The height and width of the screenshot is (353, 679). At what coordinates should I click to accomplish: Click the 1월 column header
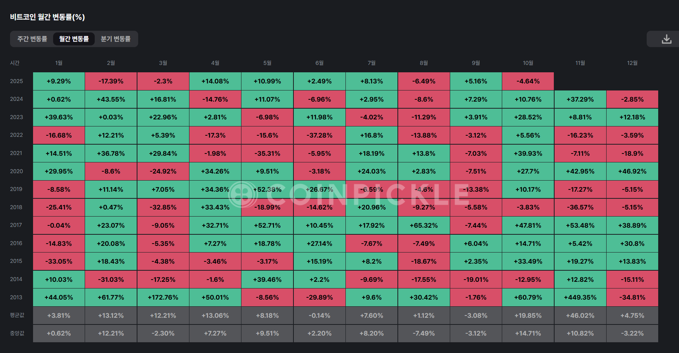(59, 63)
